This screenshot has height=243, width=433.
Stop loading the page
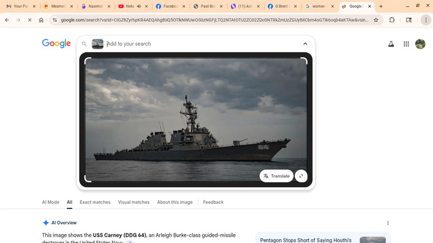coord(29,20)
